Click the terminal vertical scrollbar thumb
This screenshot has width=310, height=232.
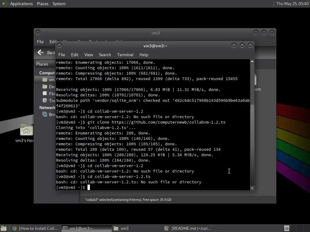[x=252, y=145]
